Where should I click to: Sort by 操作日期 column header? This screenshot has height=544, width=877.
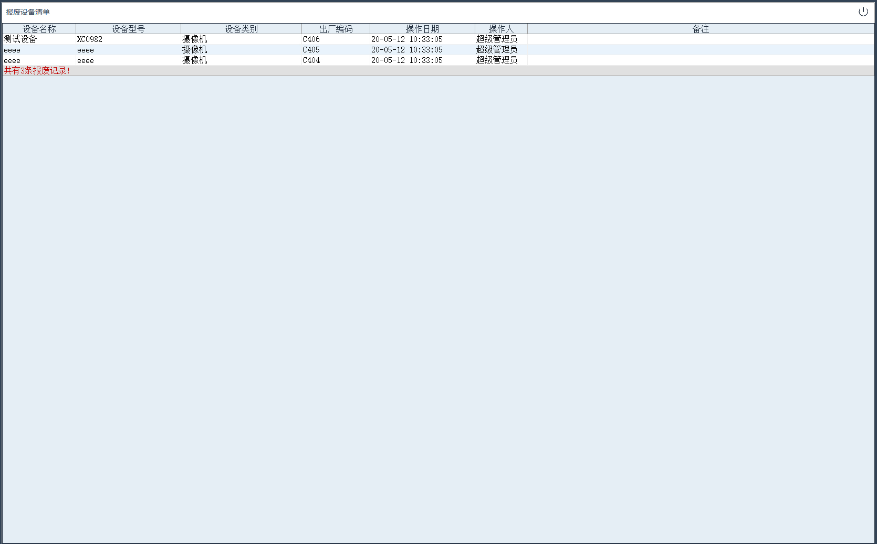tap(422, 29)
